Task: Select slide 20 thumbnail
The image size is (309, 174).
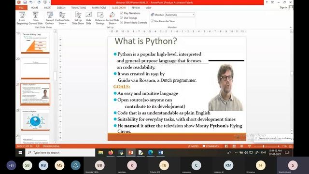Action: tap(35, 69)
